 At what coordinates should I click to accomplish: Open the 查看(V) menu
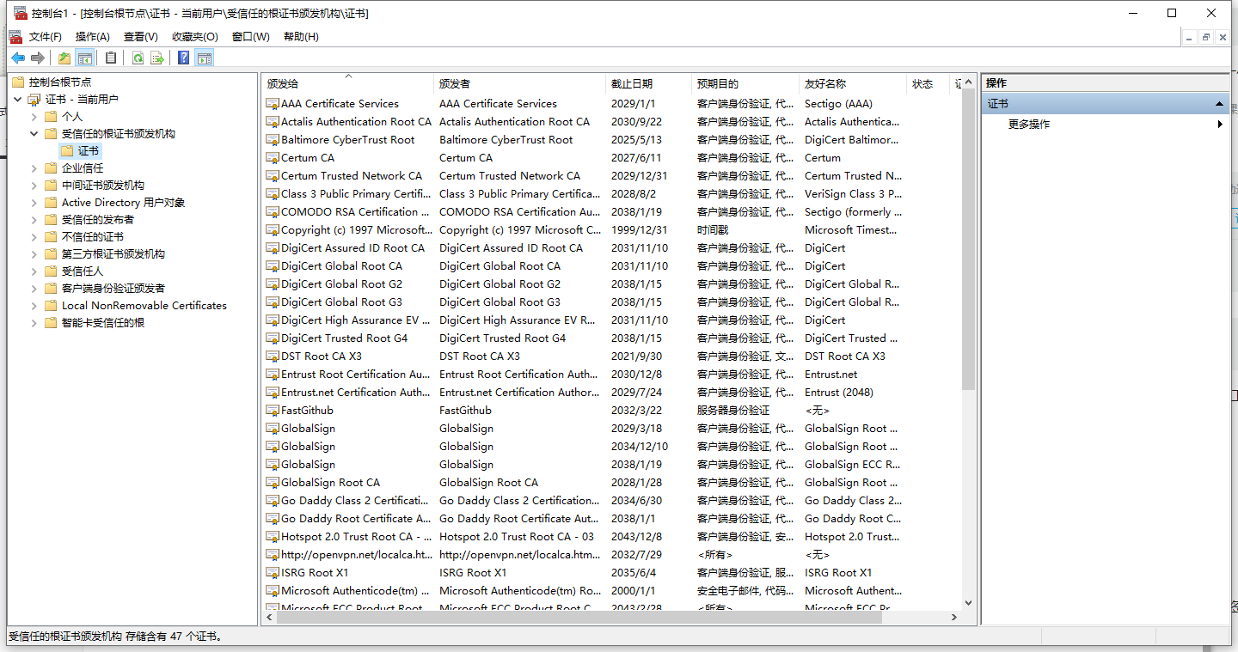141,36
